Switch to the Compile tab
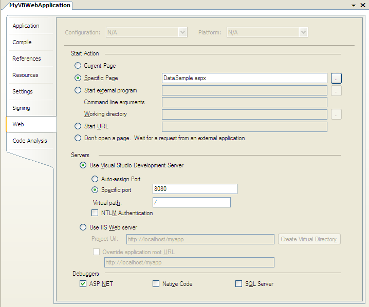Image resolution: width=369 pixels, height=307 pixels. tap(22, 42)
